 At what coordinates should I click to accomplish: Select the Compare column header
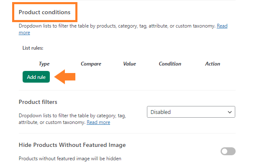click(x=91, y=64)
